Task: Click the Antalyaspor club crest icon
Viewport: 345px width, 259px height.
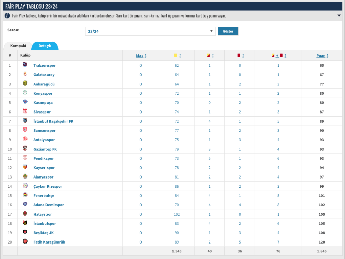Action: [25, 139]
